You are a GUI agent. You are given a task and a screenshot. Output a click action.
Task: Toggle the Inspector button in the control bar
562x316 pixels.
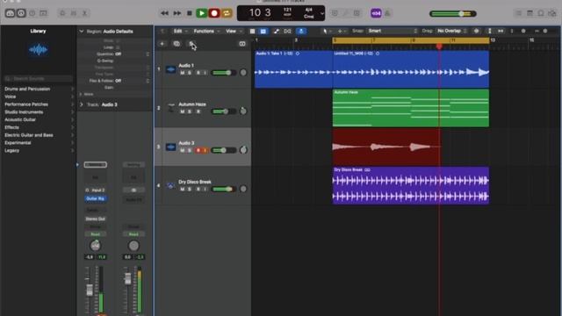(21, 13)
